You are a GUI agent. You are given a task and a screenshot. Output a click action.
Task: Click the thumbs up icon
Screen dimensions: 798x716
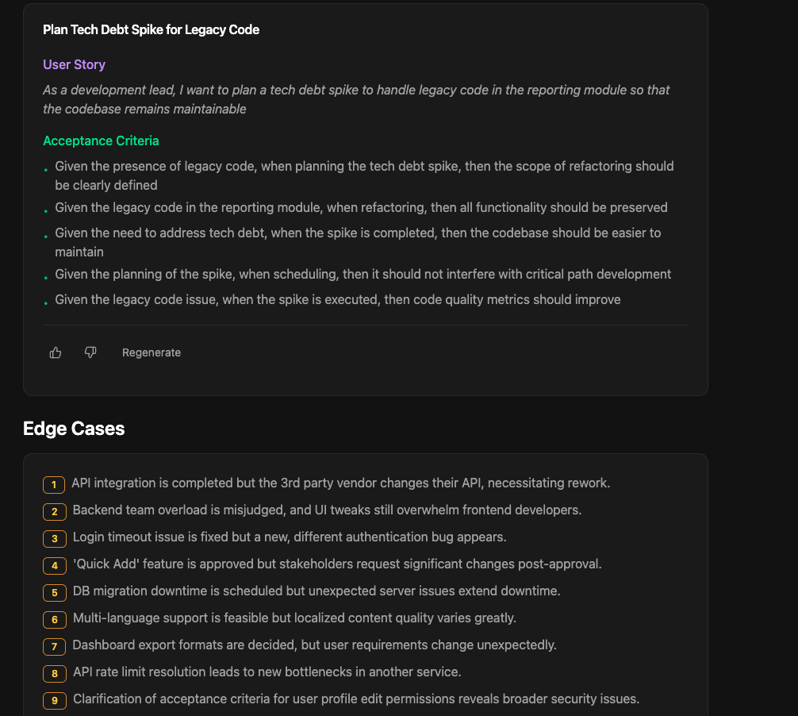coord(56,352)
